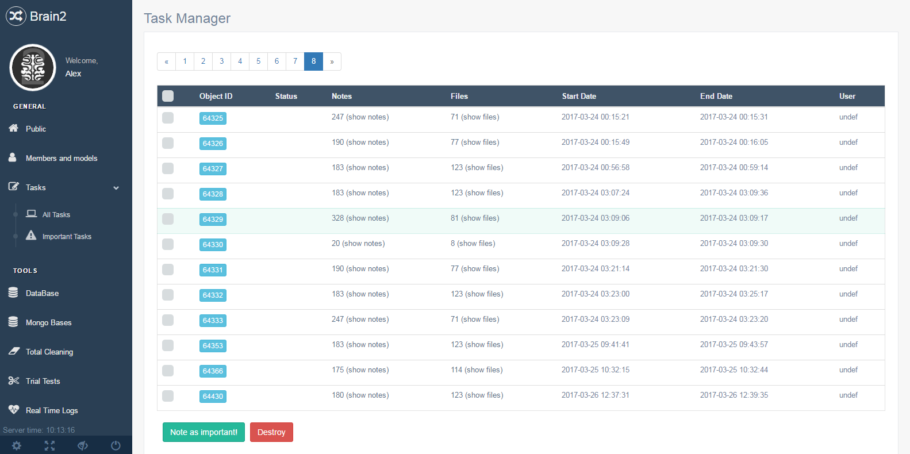Click start date 2017-03-26 12:37:31
Screen dimensions: 910x454
596,395
